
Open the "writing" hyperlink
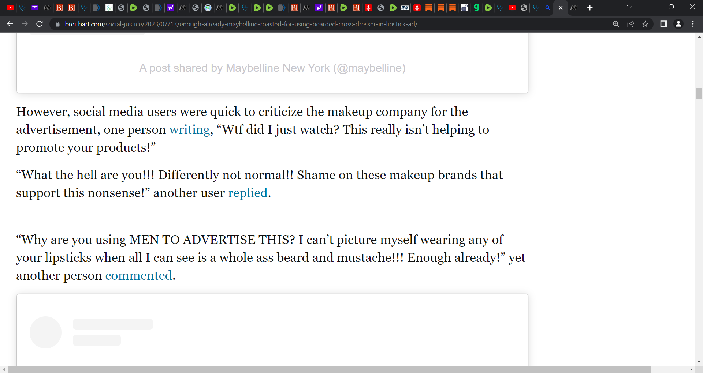point(189,130)
